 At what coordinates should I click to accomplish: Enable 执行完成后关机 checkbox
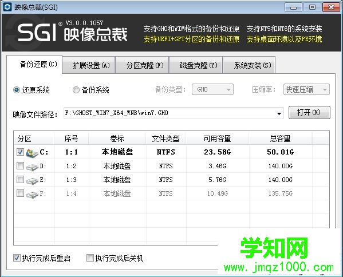coord(90,258)
